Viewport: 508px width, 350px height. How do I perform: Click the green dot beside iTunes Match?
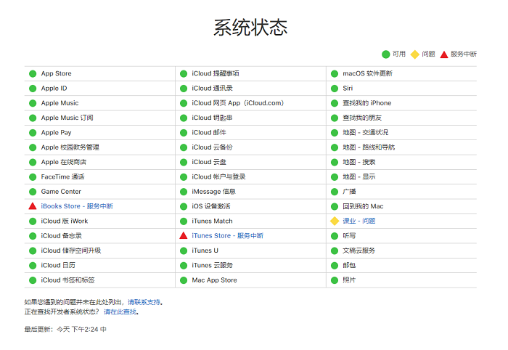pyautogui.click(x=184, y=221)
